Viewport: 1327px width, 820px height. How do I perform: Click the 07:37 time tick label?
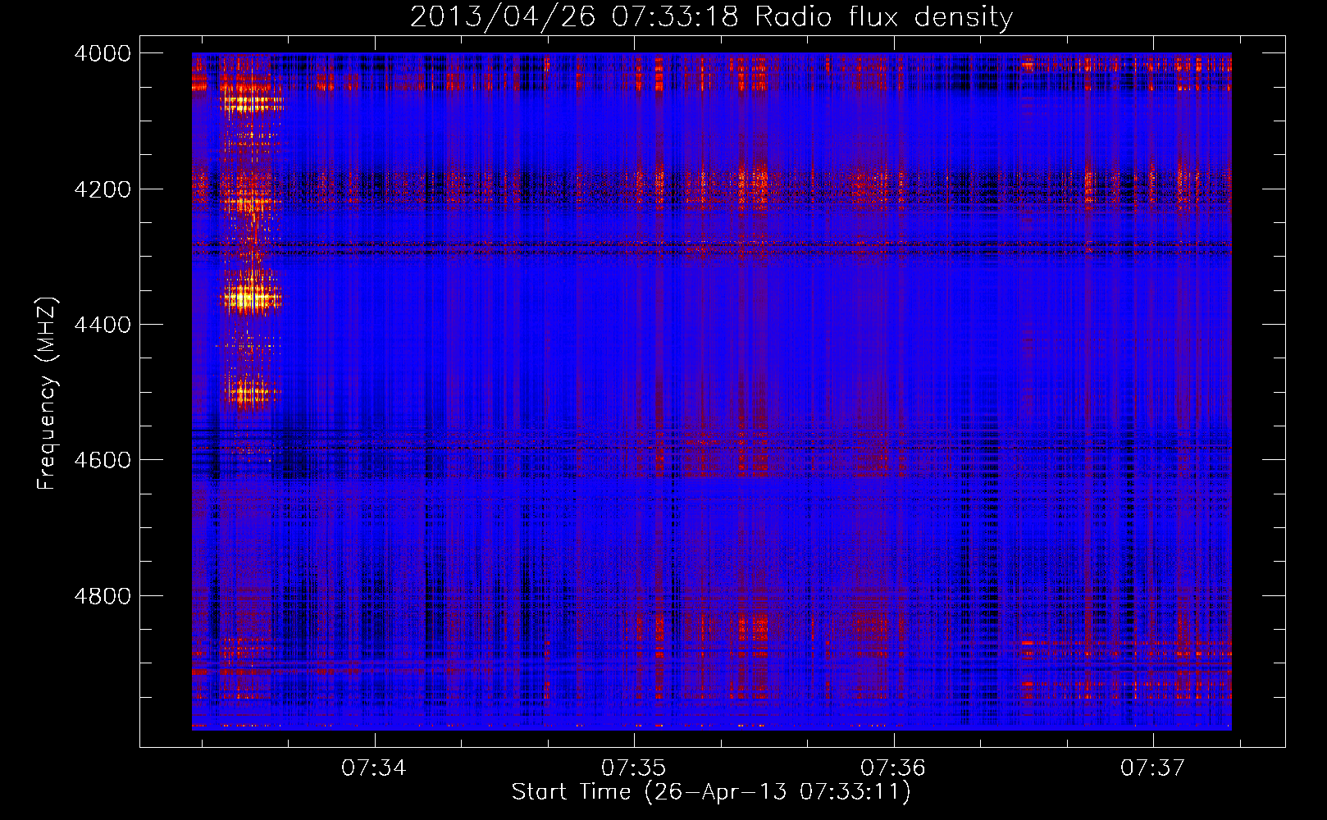[1153, 768]
